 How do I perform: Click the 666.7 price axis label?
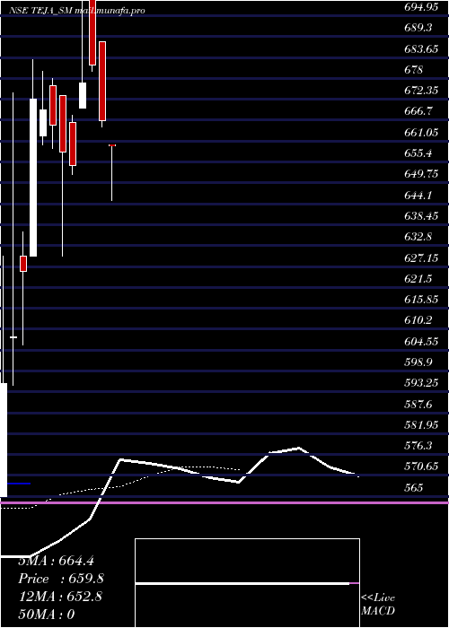tap(418, 111)
